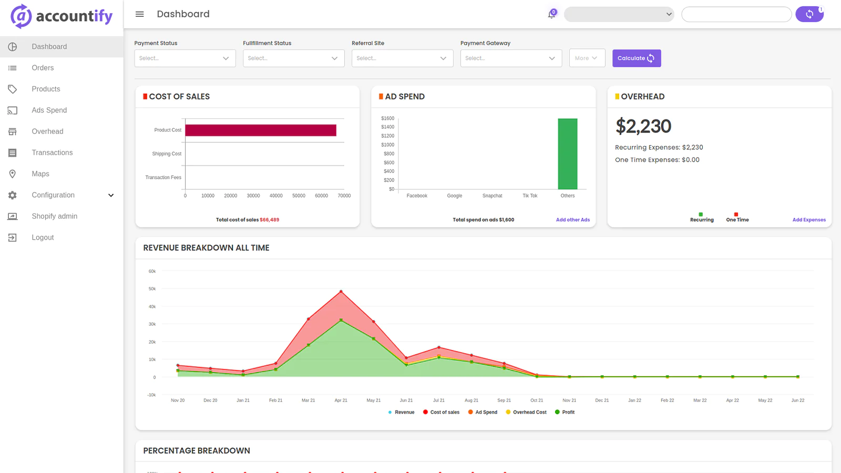Navigate to Ads Spend

pyautogui.click(x=61, y=110)
